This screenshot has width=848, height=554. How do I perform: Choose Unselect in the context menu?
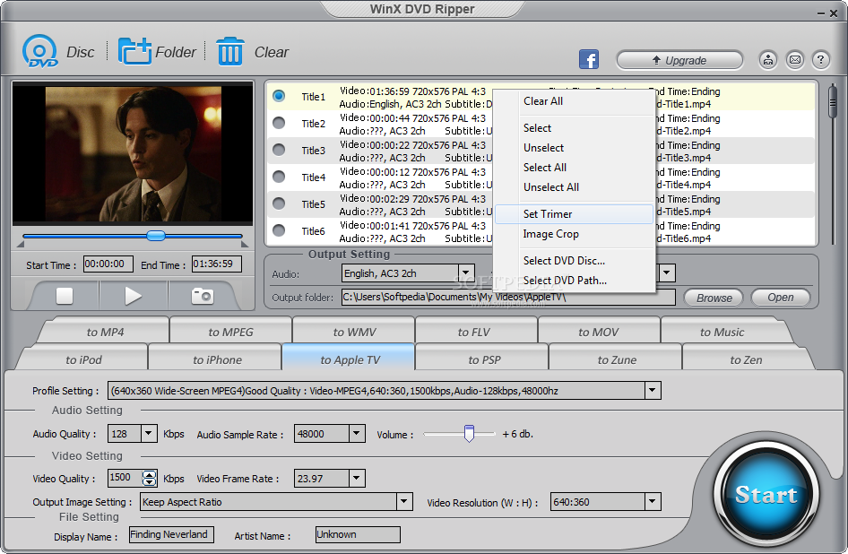pos(574,148)
